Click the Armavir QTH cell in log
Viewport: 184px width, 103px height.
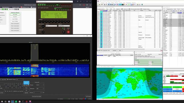click(149, 20)
